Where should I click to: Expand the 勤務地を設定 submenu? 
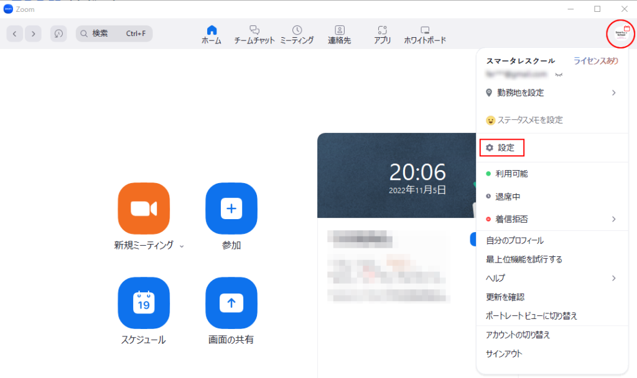tap(613, 92)
